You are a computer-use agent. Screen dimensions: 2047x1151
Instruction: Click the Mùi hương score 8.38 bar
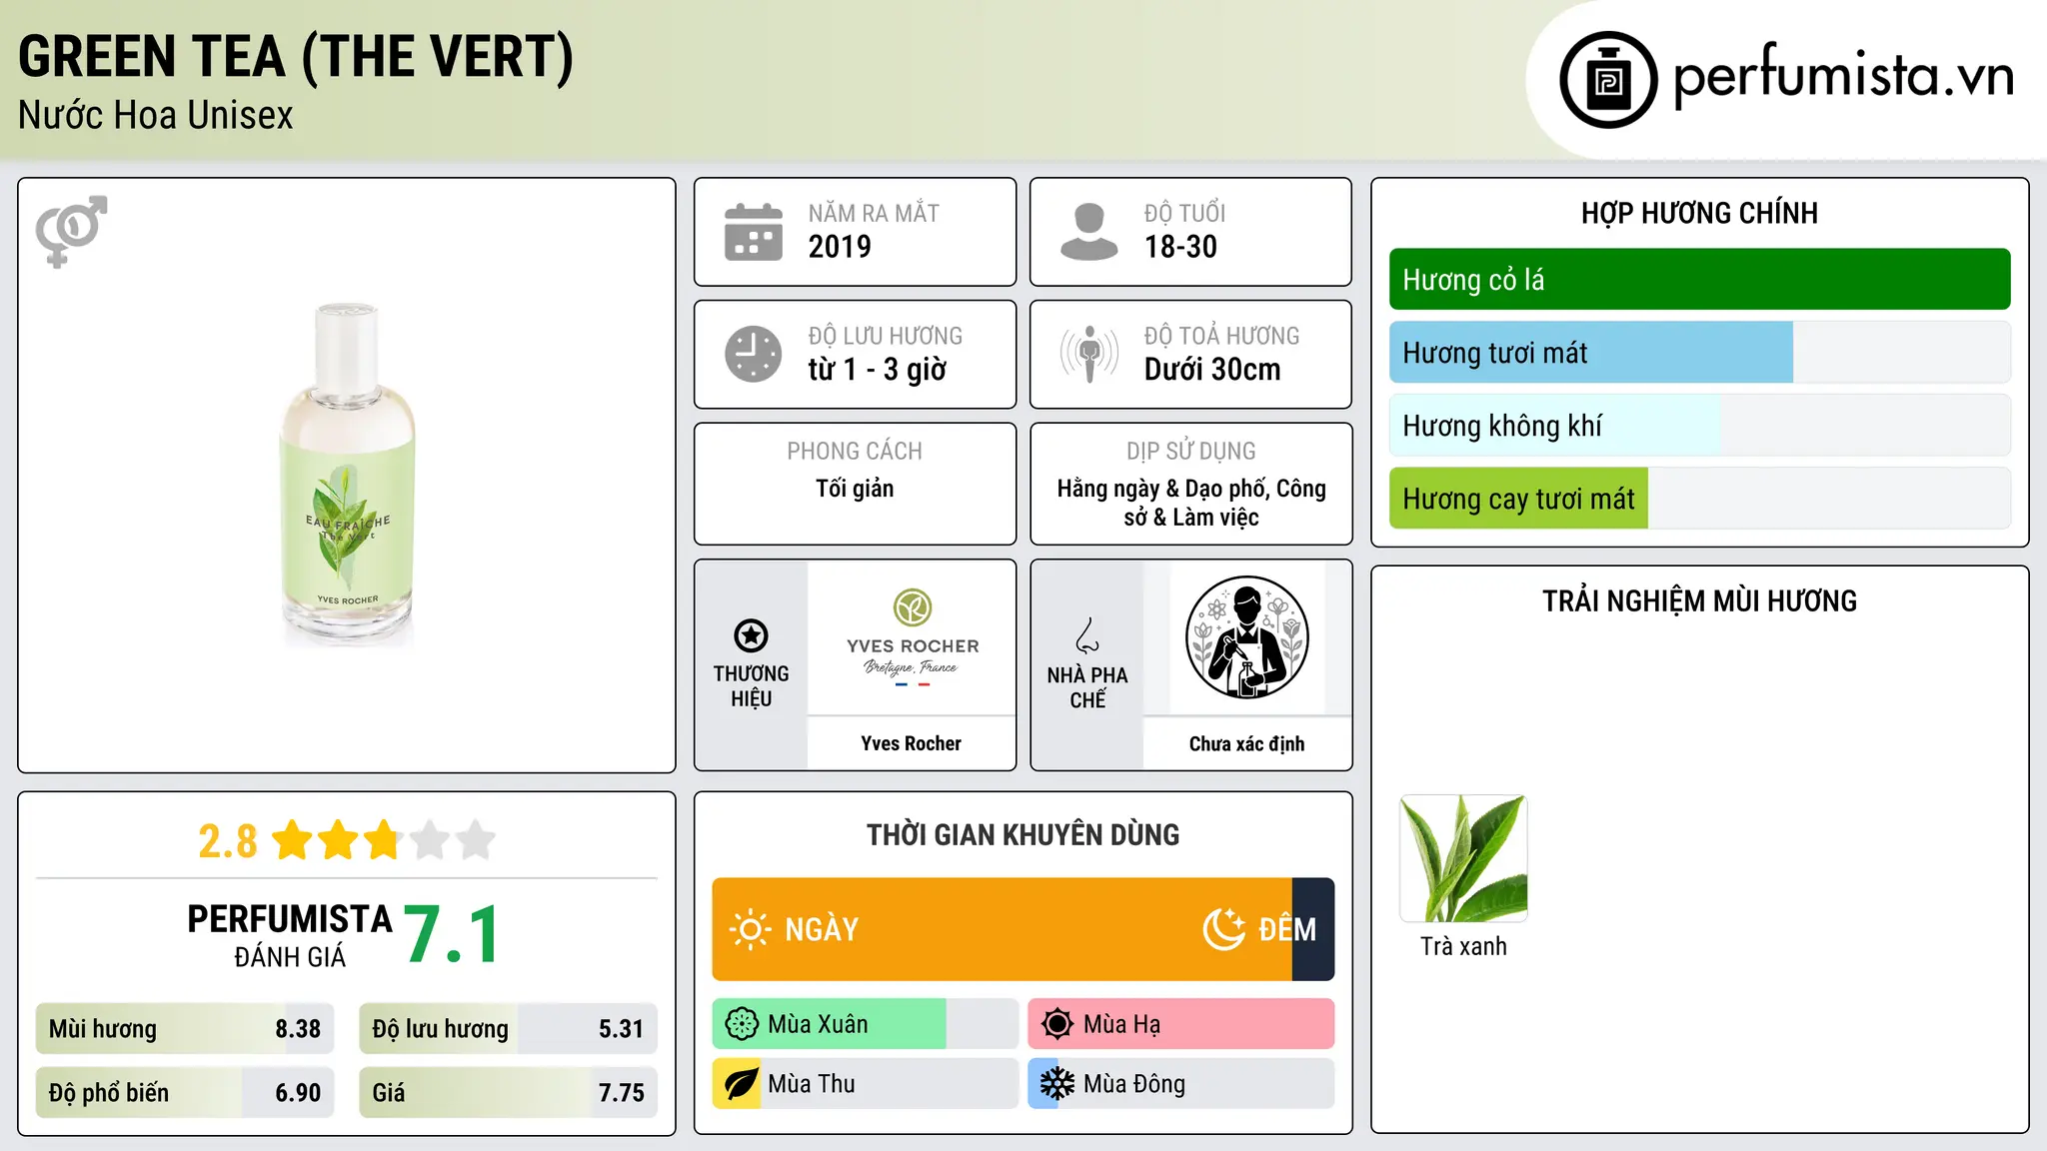pyautogui.click(x=185, y=1029)
